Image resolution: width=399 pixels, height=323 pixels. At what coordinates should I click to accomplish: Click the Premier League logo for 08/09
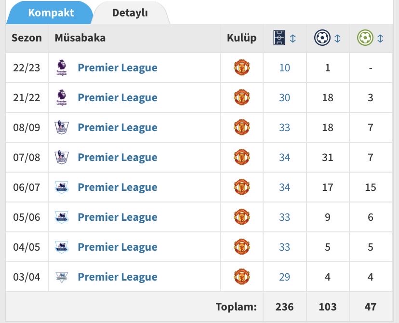tap(62, 127)
